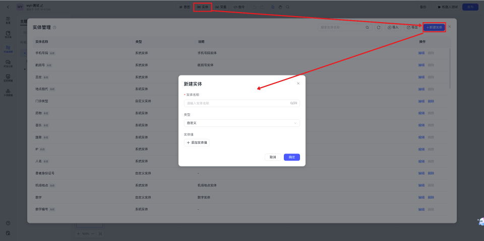
Task: Click the 添加实体值 button
Action: pos(197,143)
